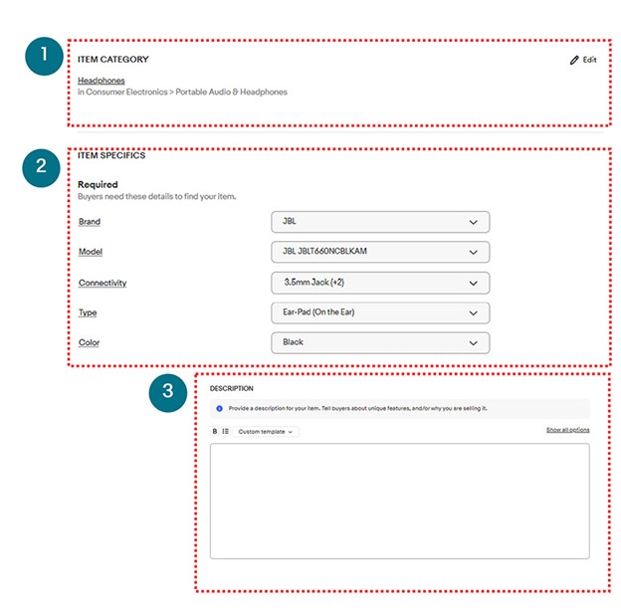Open the Headphones category link
This screenshot has height=608, width=621.
click(101, 81)
